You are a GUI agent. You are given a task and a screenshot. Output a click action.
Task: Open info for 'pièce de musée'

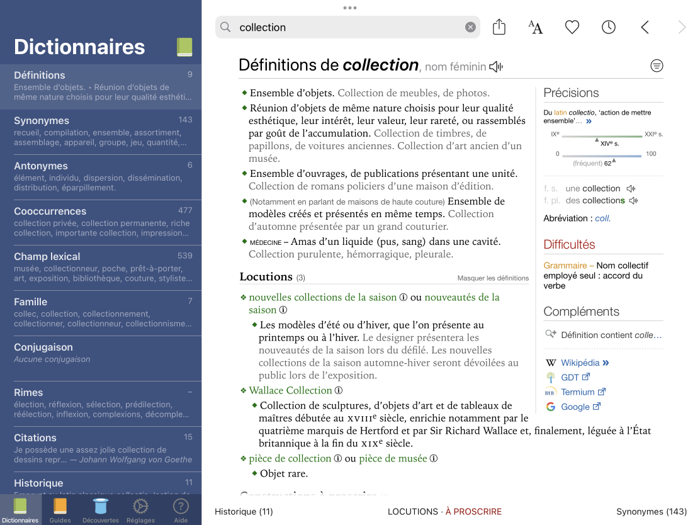[434, 458]
